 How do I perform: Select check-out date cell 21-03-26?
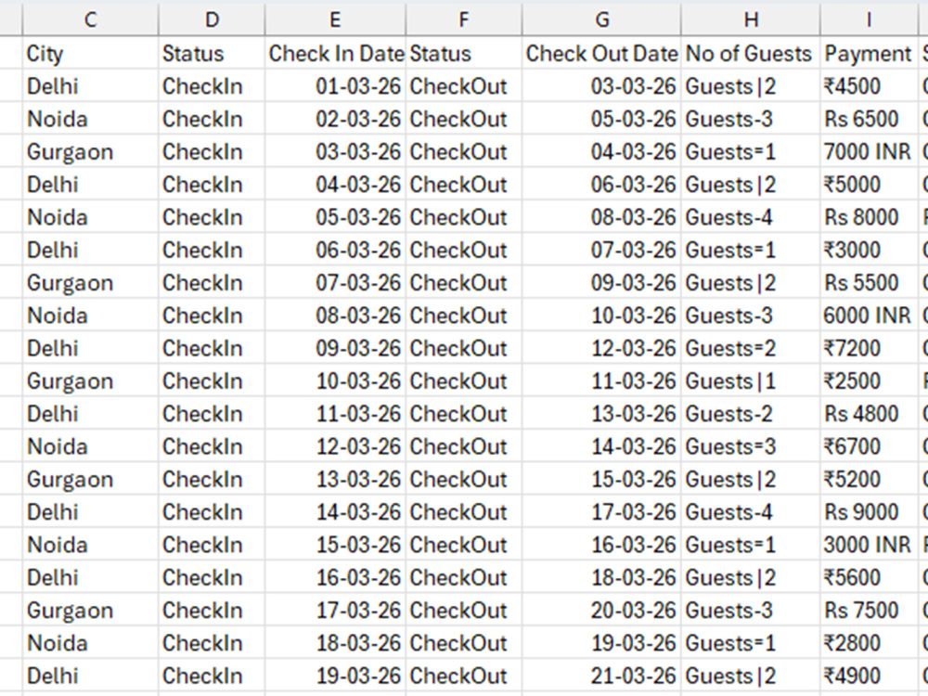(x=601, y=676)
